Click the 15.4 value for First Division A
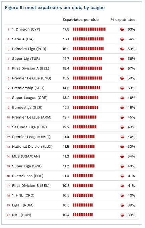 pyautogui.click(x=66, y=69)
